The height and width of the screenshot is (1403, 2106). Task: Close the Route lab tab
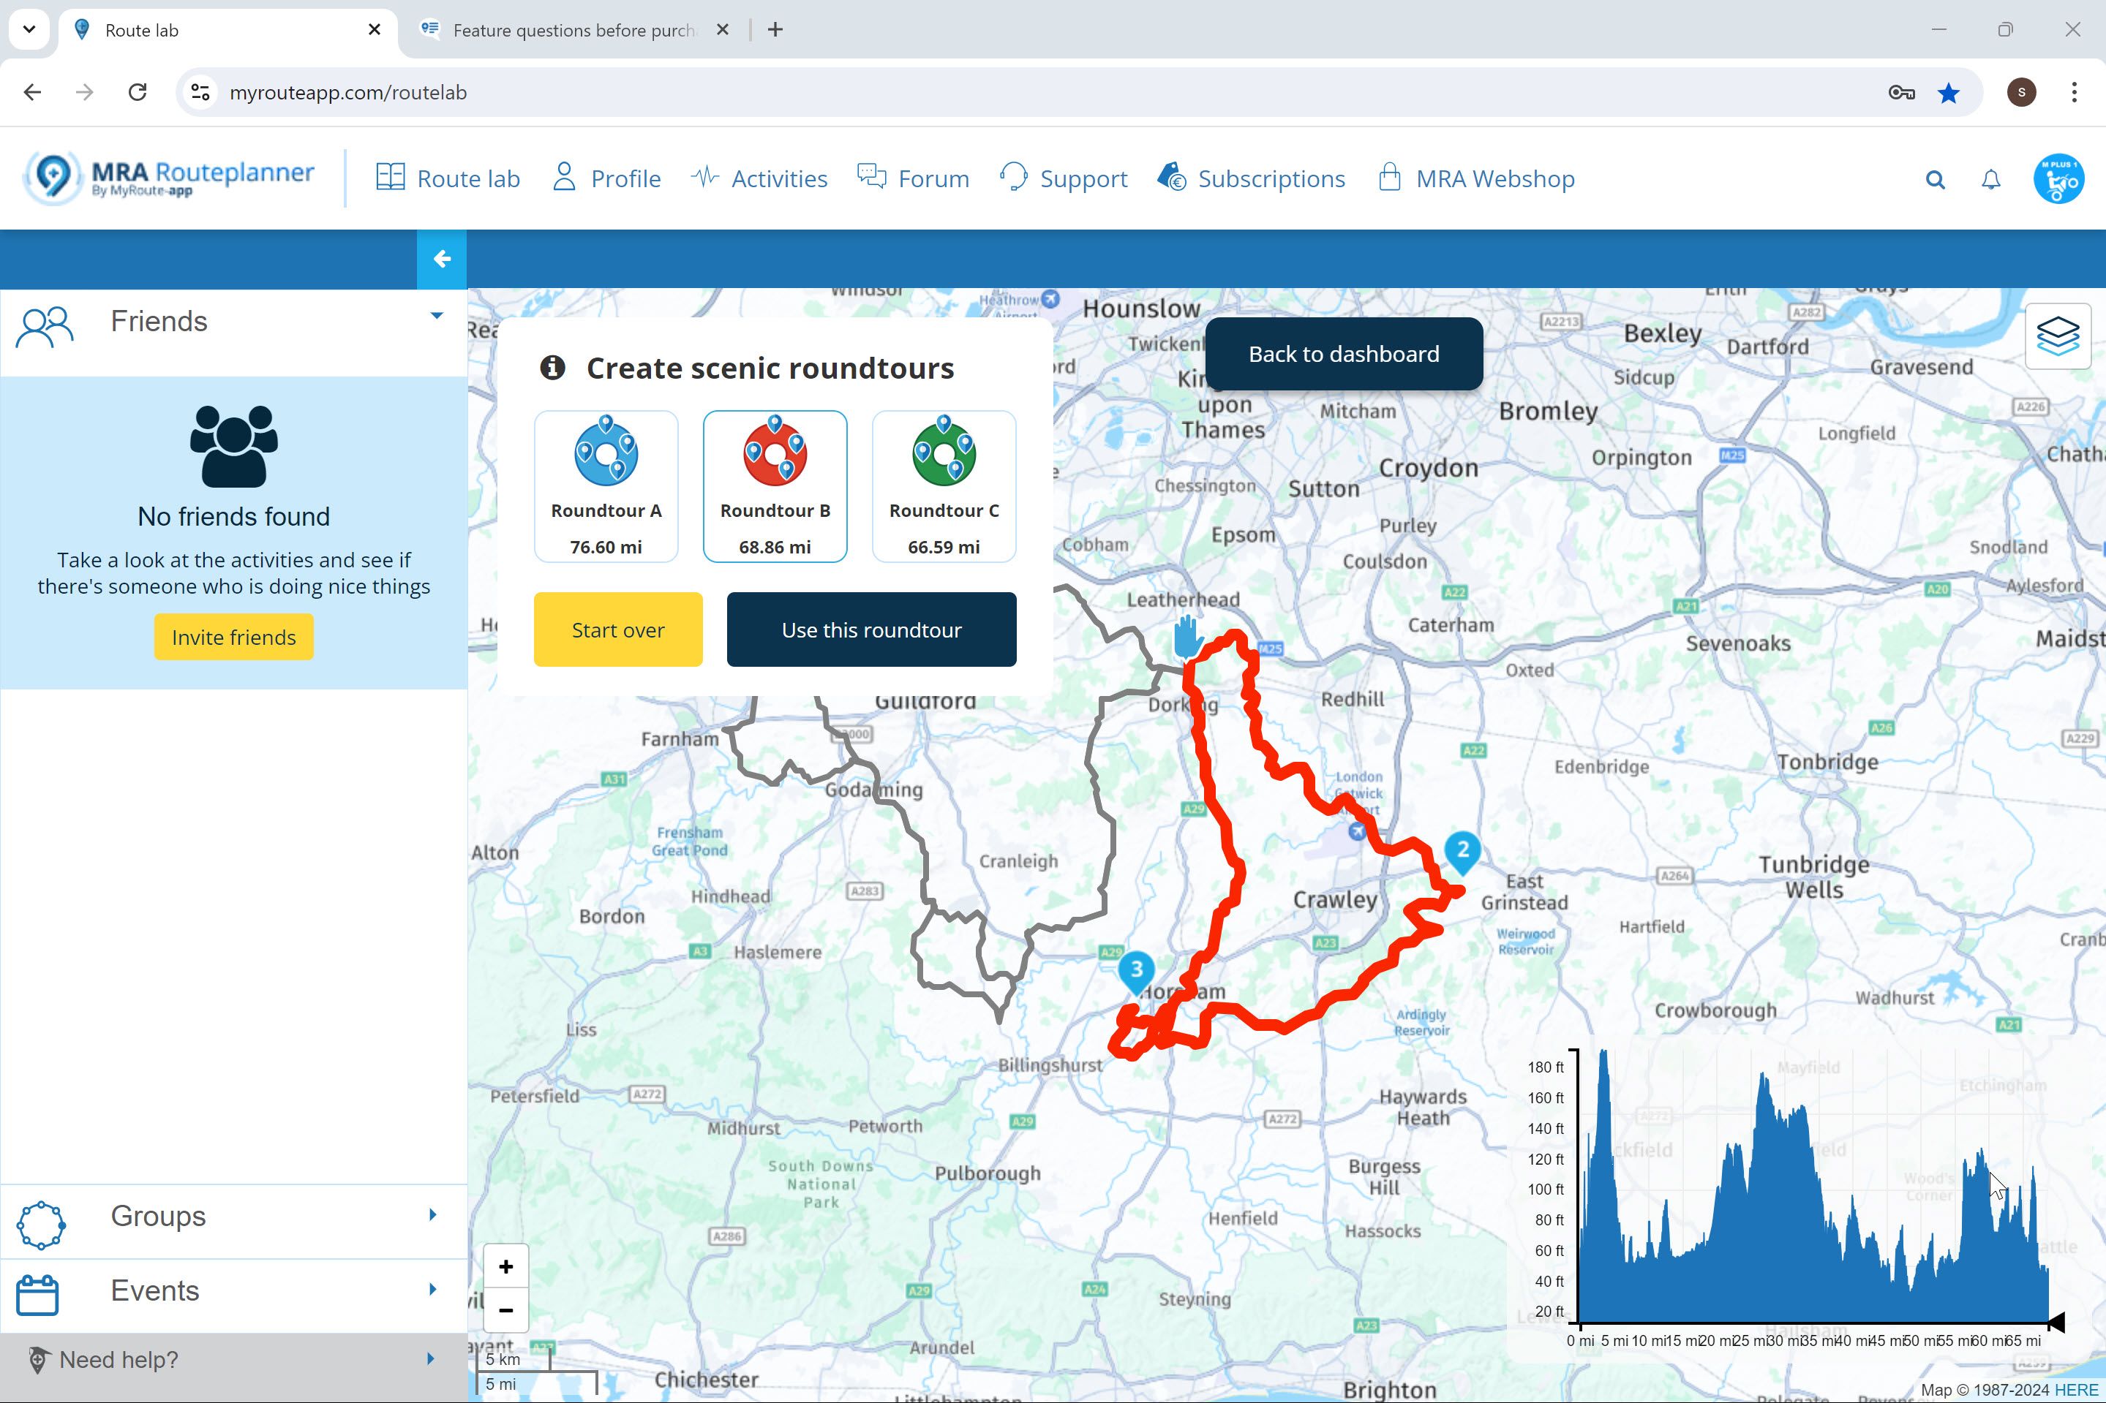[x=375, y=31]
